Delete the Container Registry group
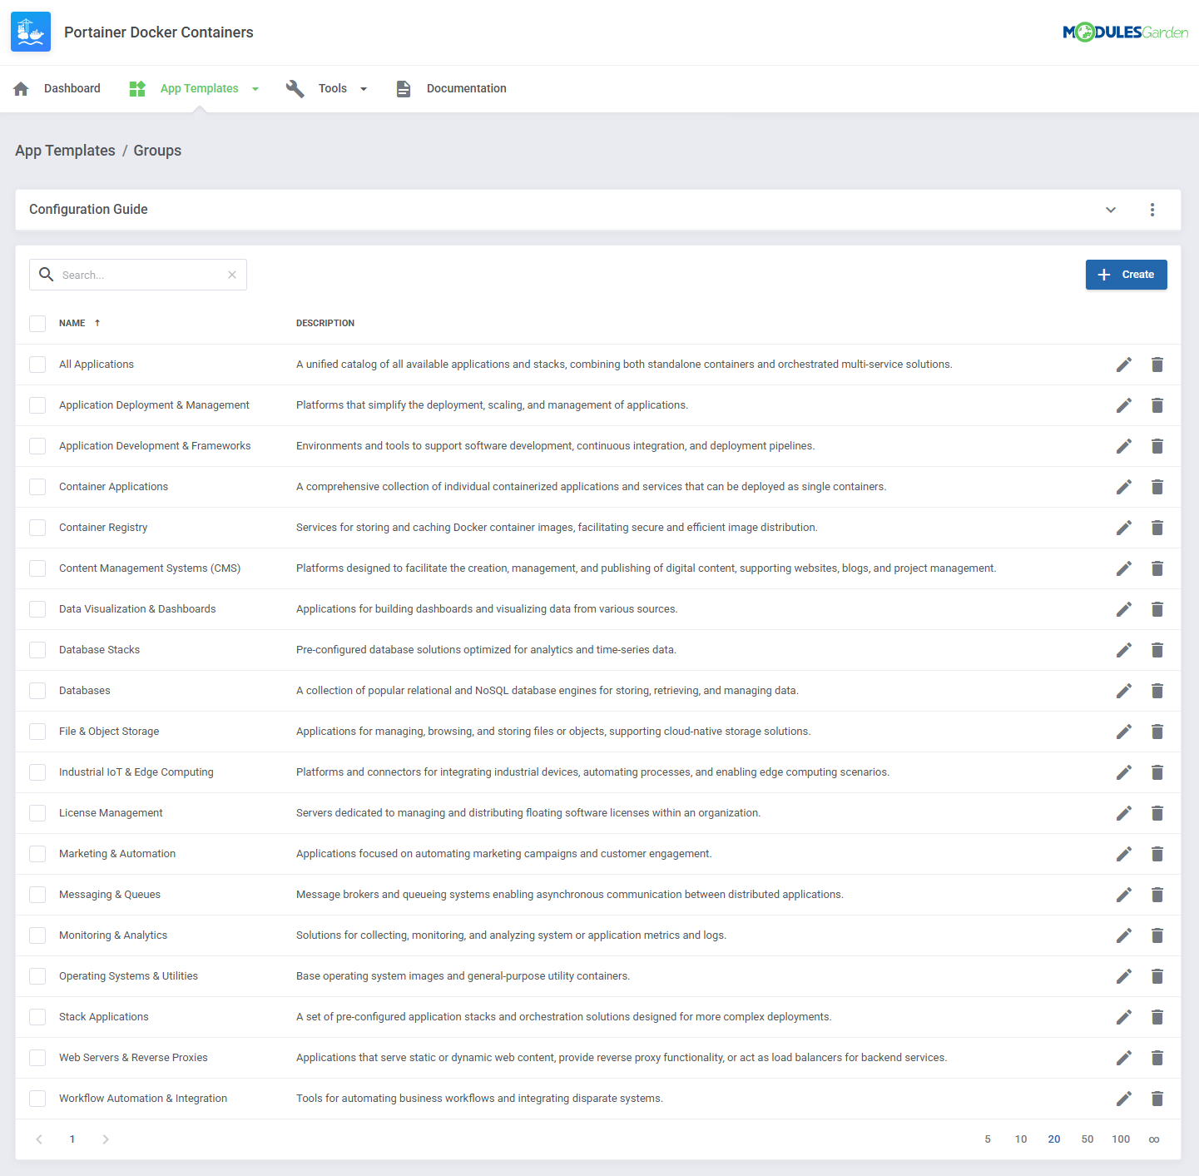Screen dimensions: 1199x1176 (x=1157, y=528)
